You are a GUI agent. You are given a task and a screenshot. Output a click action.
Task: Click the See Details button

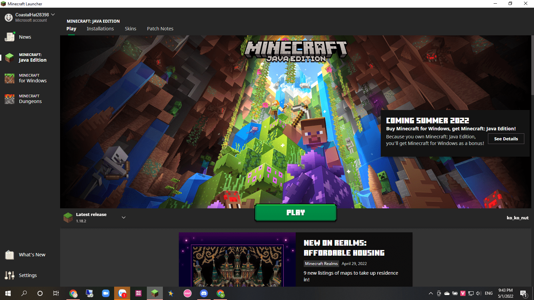point(506,139)
